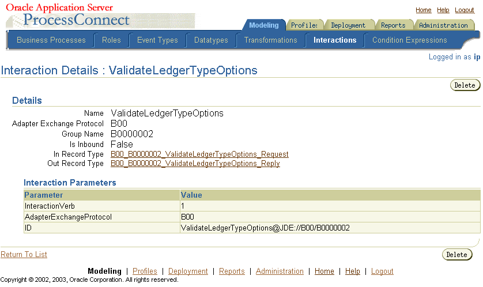Click the Is Inbound value False
The height and width of the screenshot is (287, 483).
click(x=122, y=145)
